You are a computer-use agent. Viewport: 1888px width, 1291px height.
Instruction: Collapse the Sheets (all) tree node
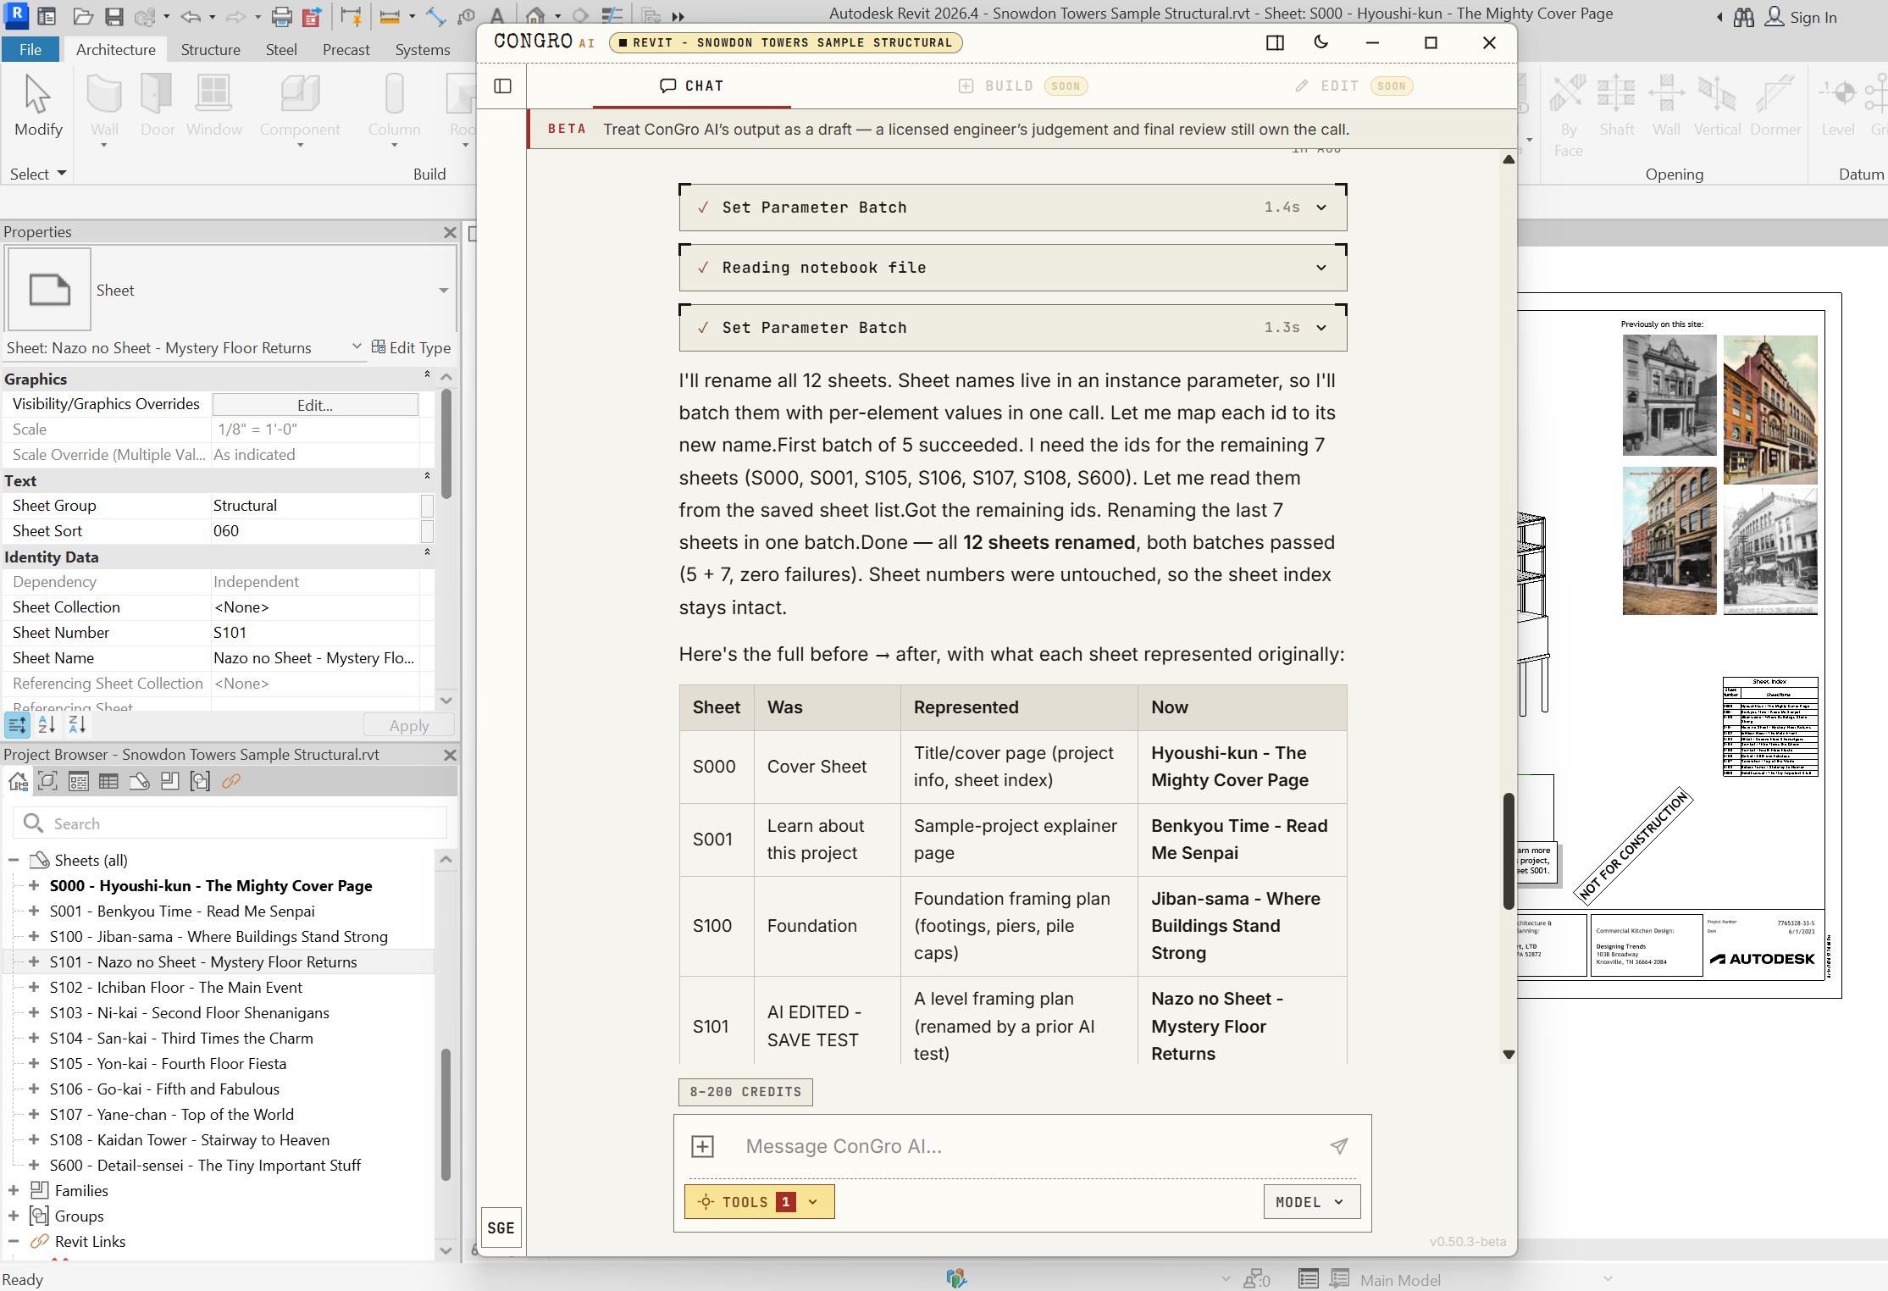click(14, 860)
